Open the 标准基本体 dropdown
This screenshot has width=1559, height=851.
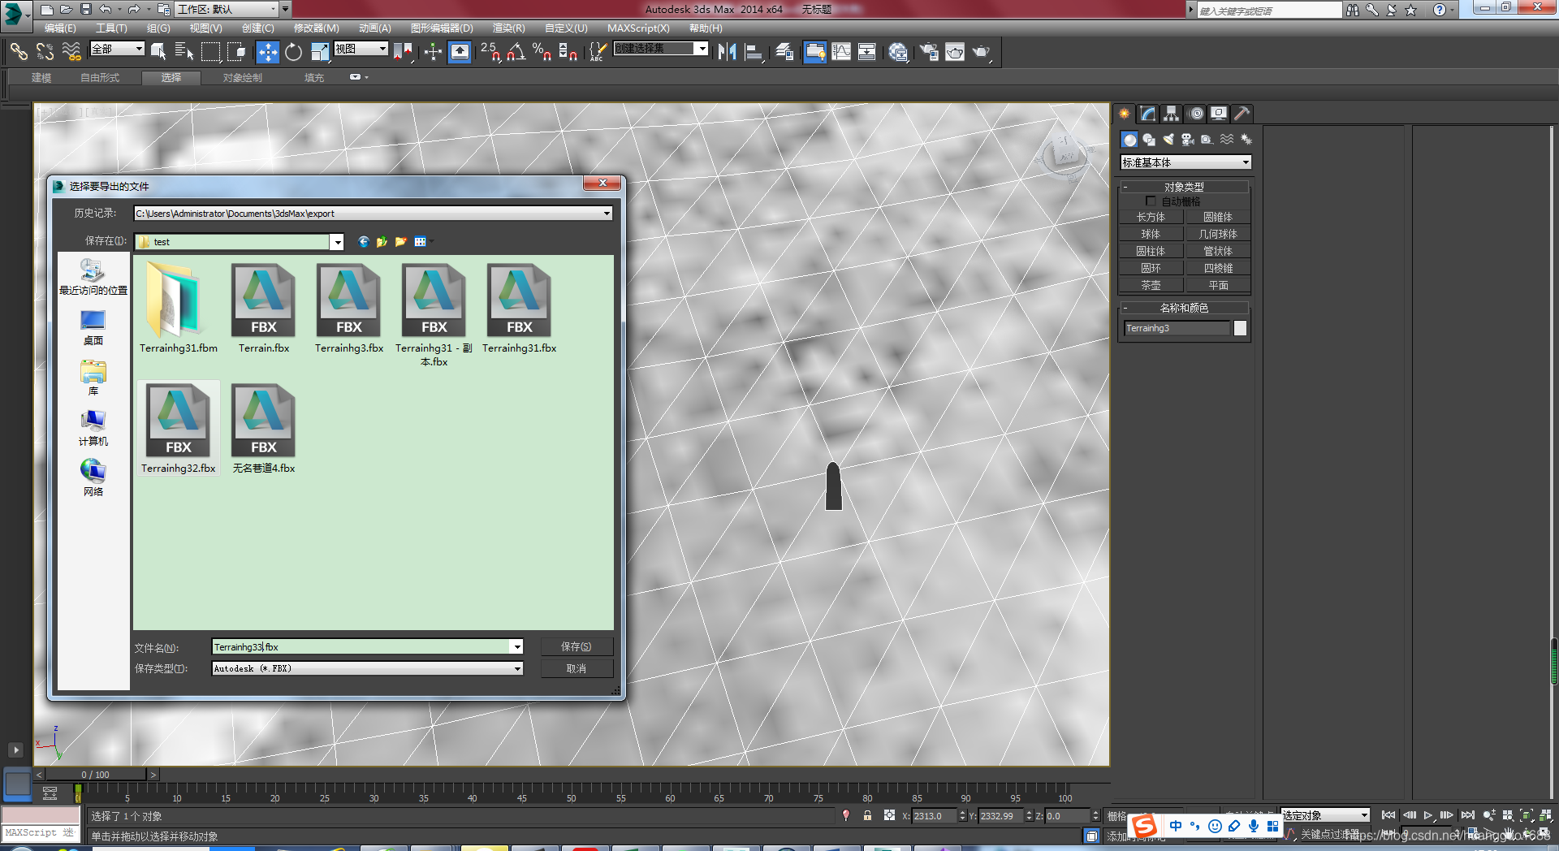click(x=1185, y=162)
